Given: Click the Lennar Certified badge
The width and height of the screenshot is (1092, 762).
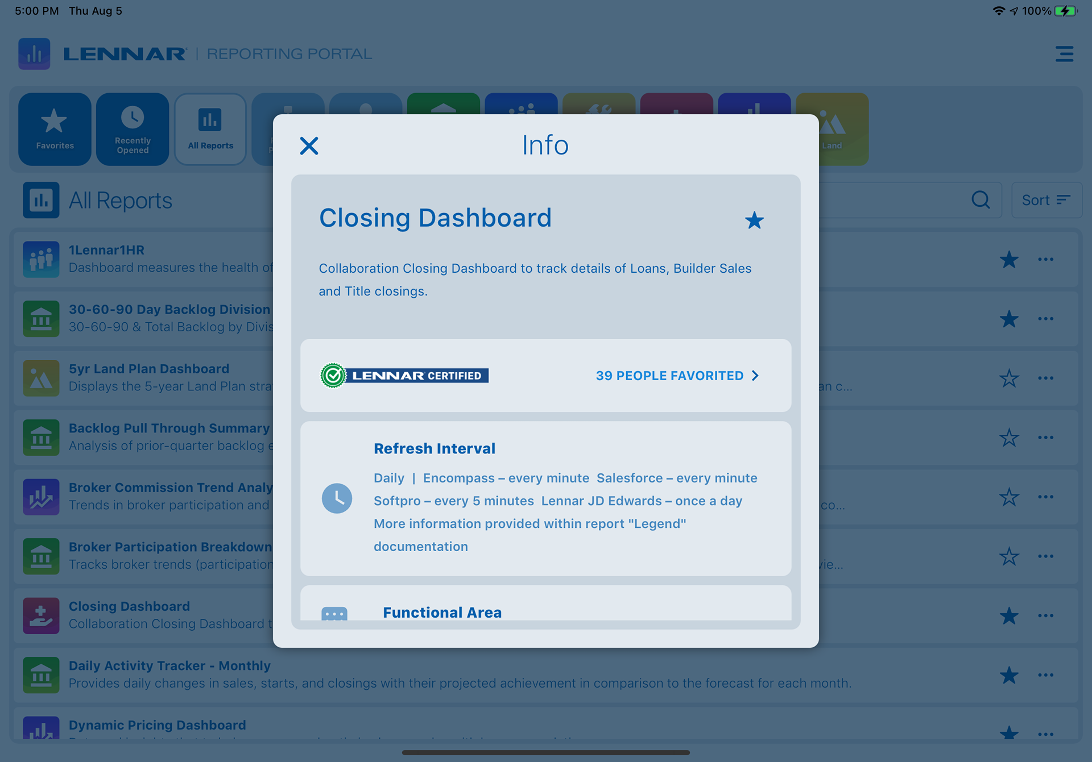Looking at the screenshot, I should 404,376.
